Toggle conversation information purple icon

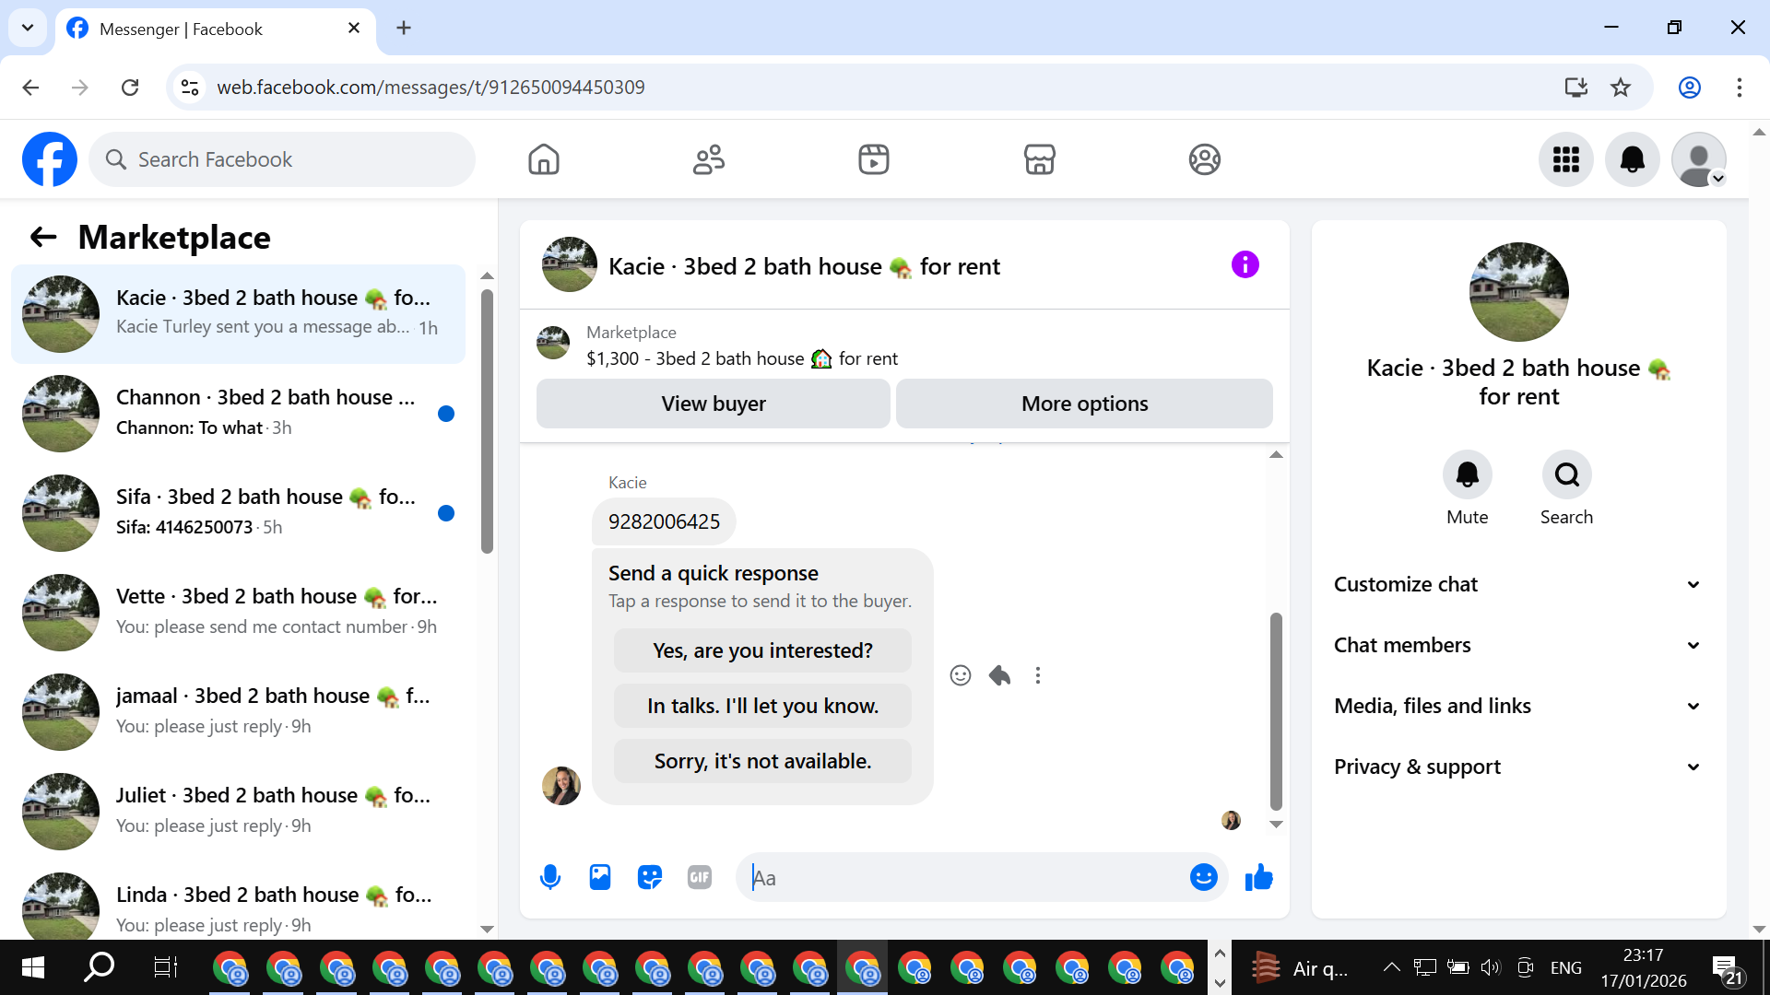[1245, 265]
